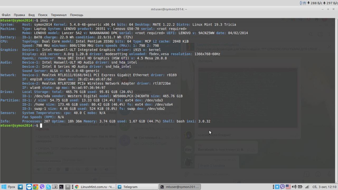This screenshot has height=190, width=338.
Task: Launch Telegram from the panel launcher
Action: 20,187
